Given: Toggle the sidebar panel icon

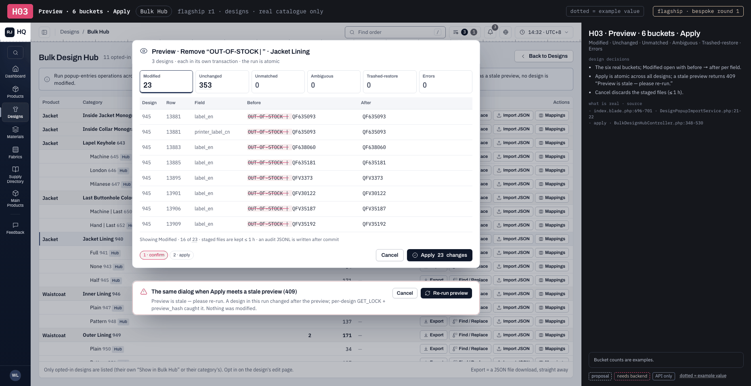Looking at the screenshot, I should pyautogui.click(x=44, y=32).
